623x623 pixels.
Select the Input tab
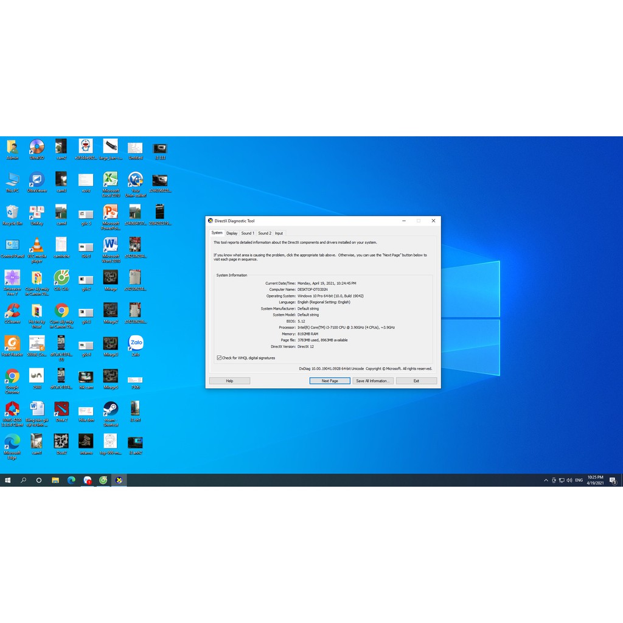pyautogui.click(x=279, y=234)
